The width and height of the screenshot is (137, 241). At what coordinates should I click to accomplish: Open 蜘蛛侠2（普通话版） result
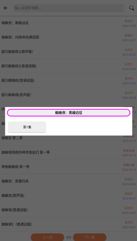[x=68, y=225]
